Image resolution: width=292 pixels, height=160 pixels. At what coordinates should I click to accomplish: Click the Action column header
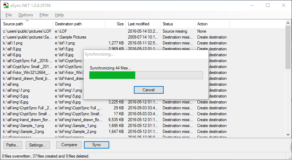tap(212, 24)
